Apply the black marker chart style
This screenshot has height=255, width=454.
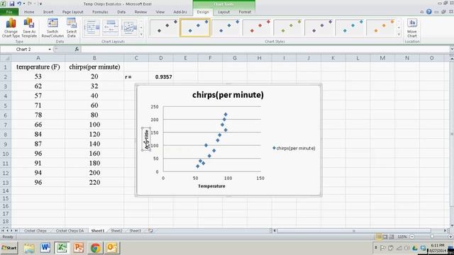pos(164,28)
